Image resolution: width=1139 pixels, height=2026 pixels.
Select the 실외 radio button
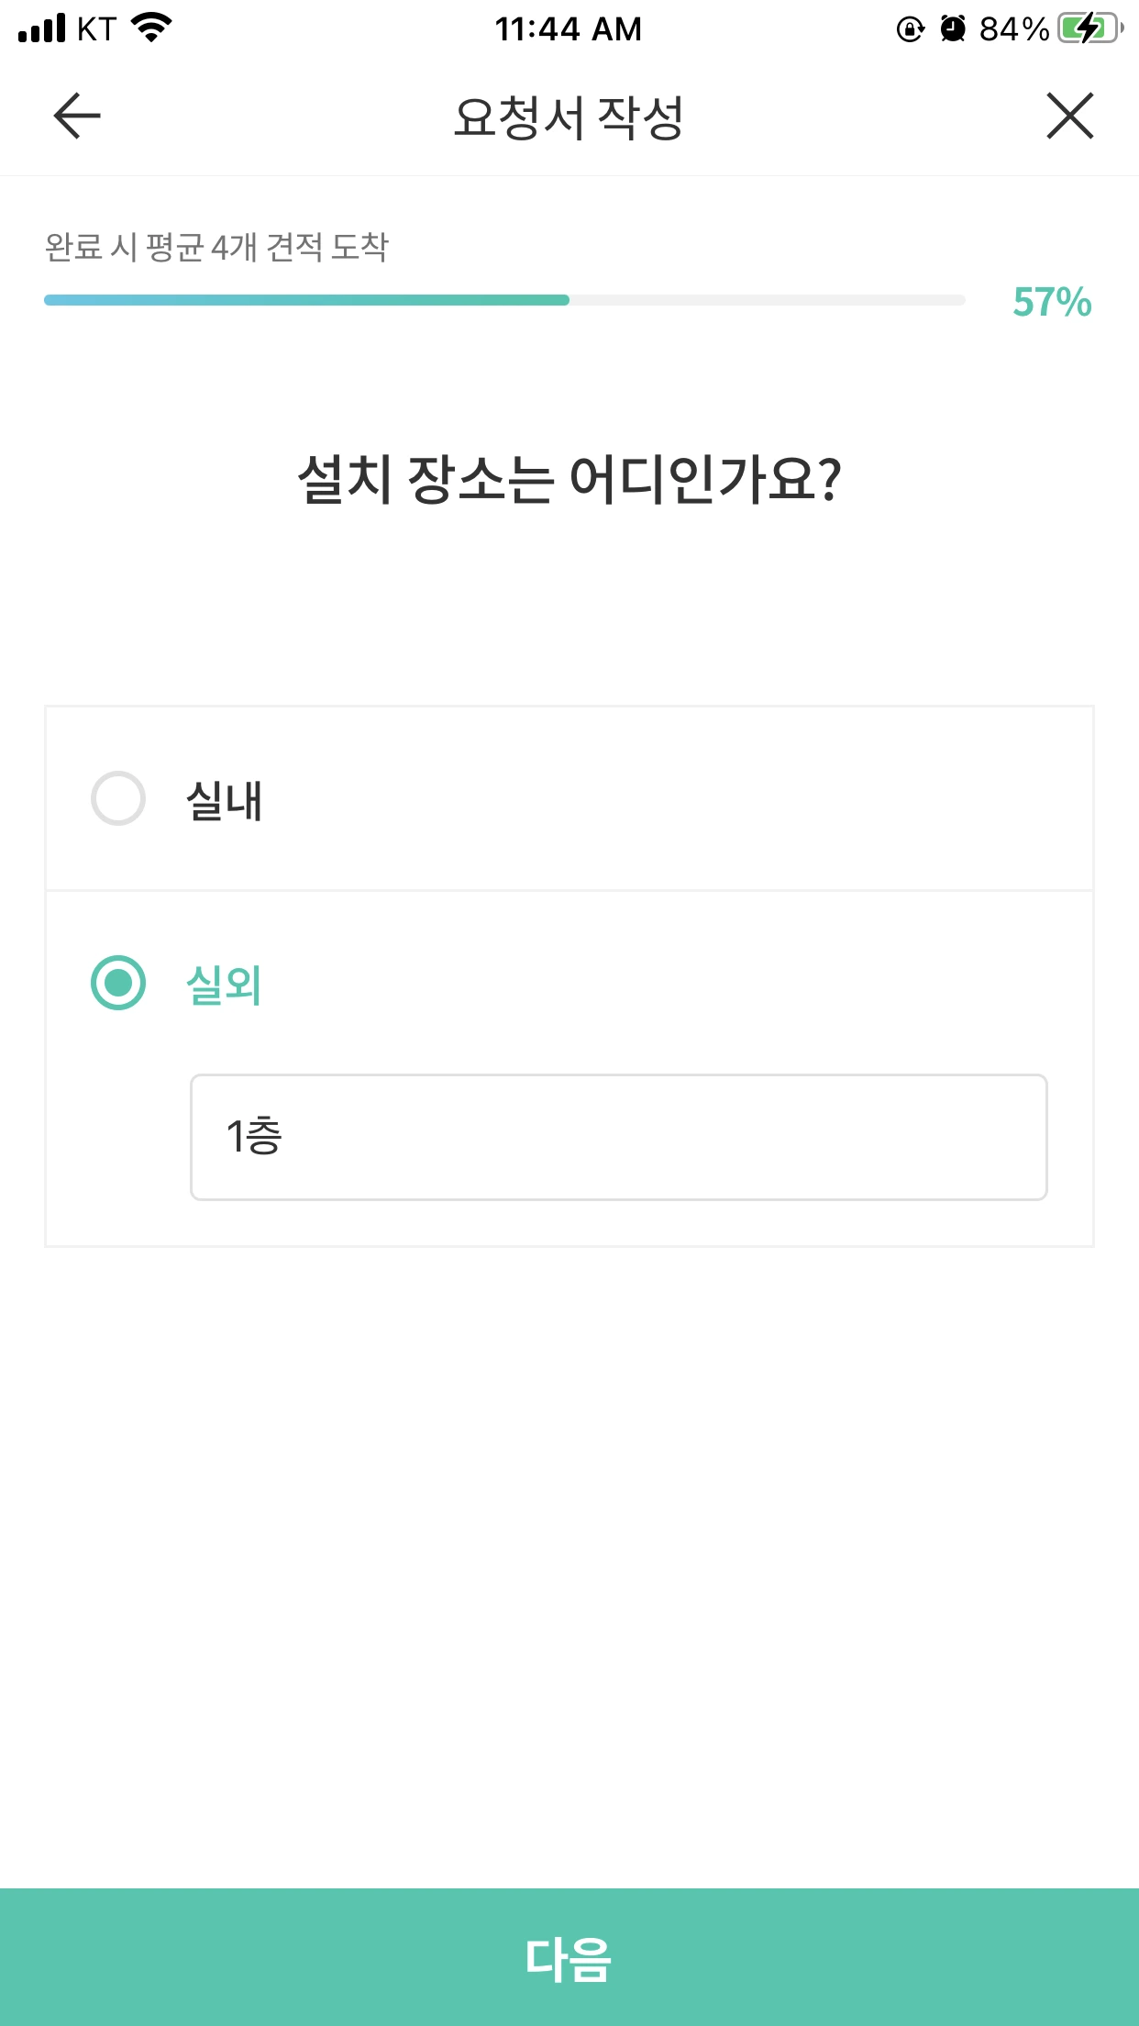point(118,983)
